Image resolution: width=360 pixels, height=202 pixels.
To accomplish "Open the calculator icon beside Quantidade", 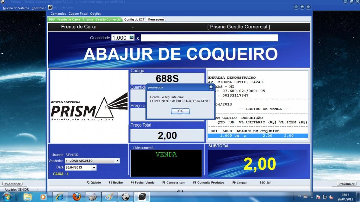I will [x=131, y=38].
